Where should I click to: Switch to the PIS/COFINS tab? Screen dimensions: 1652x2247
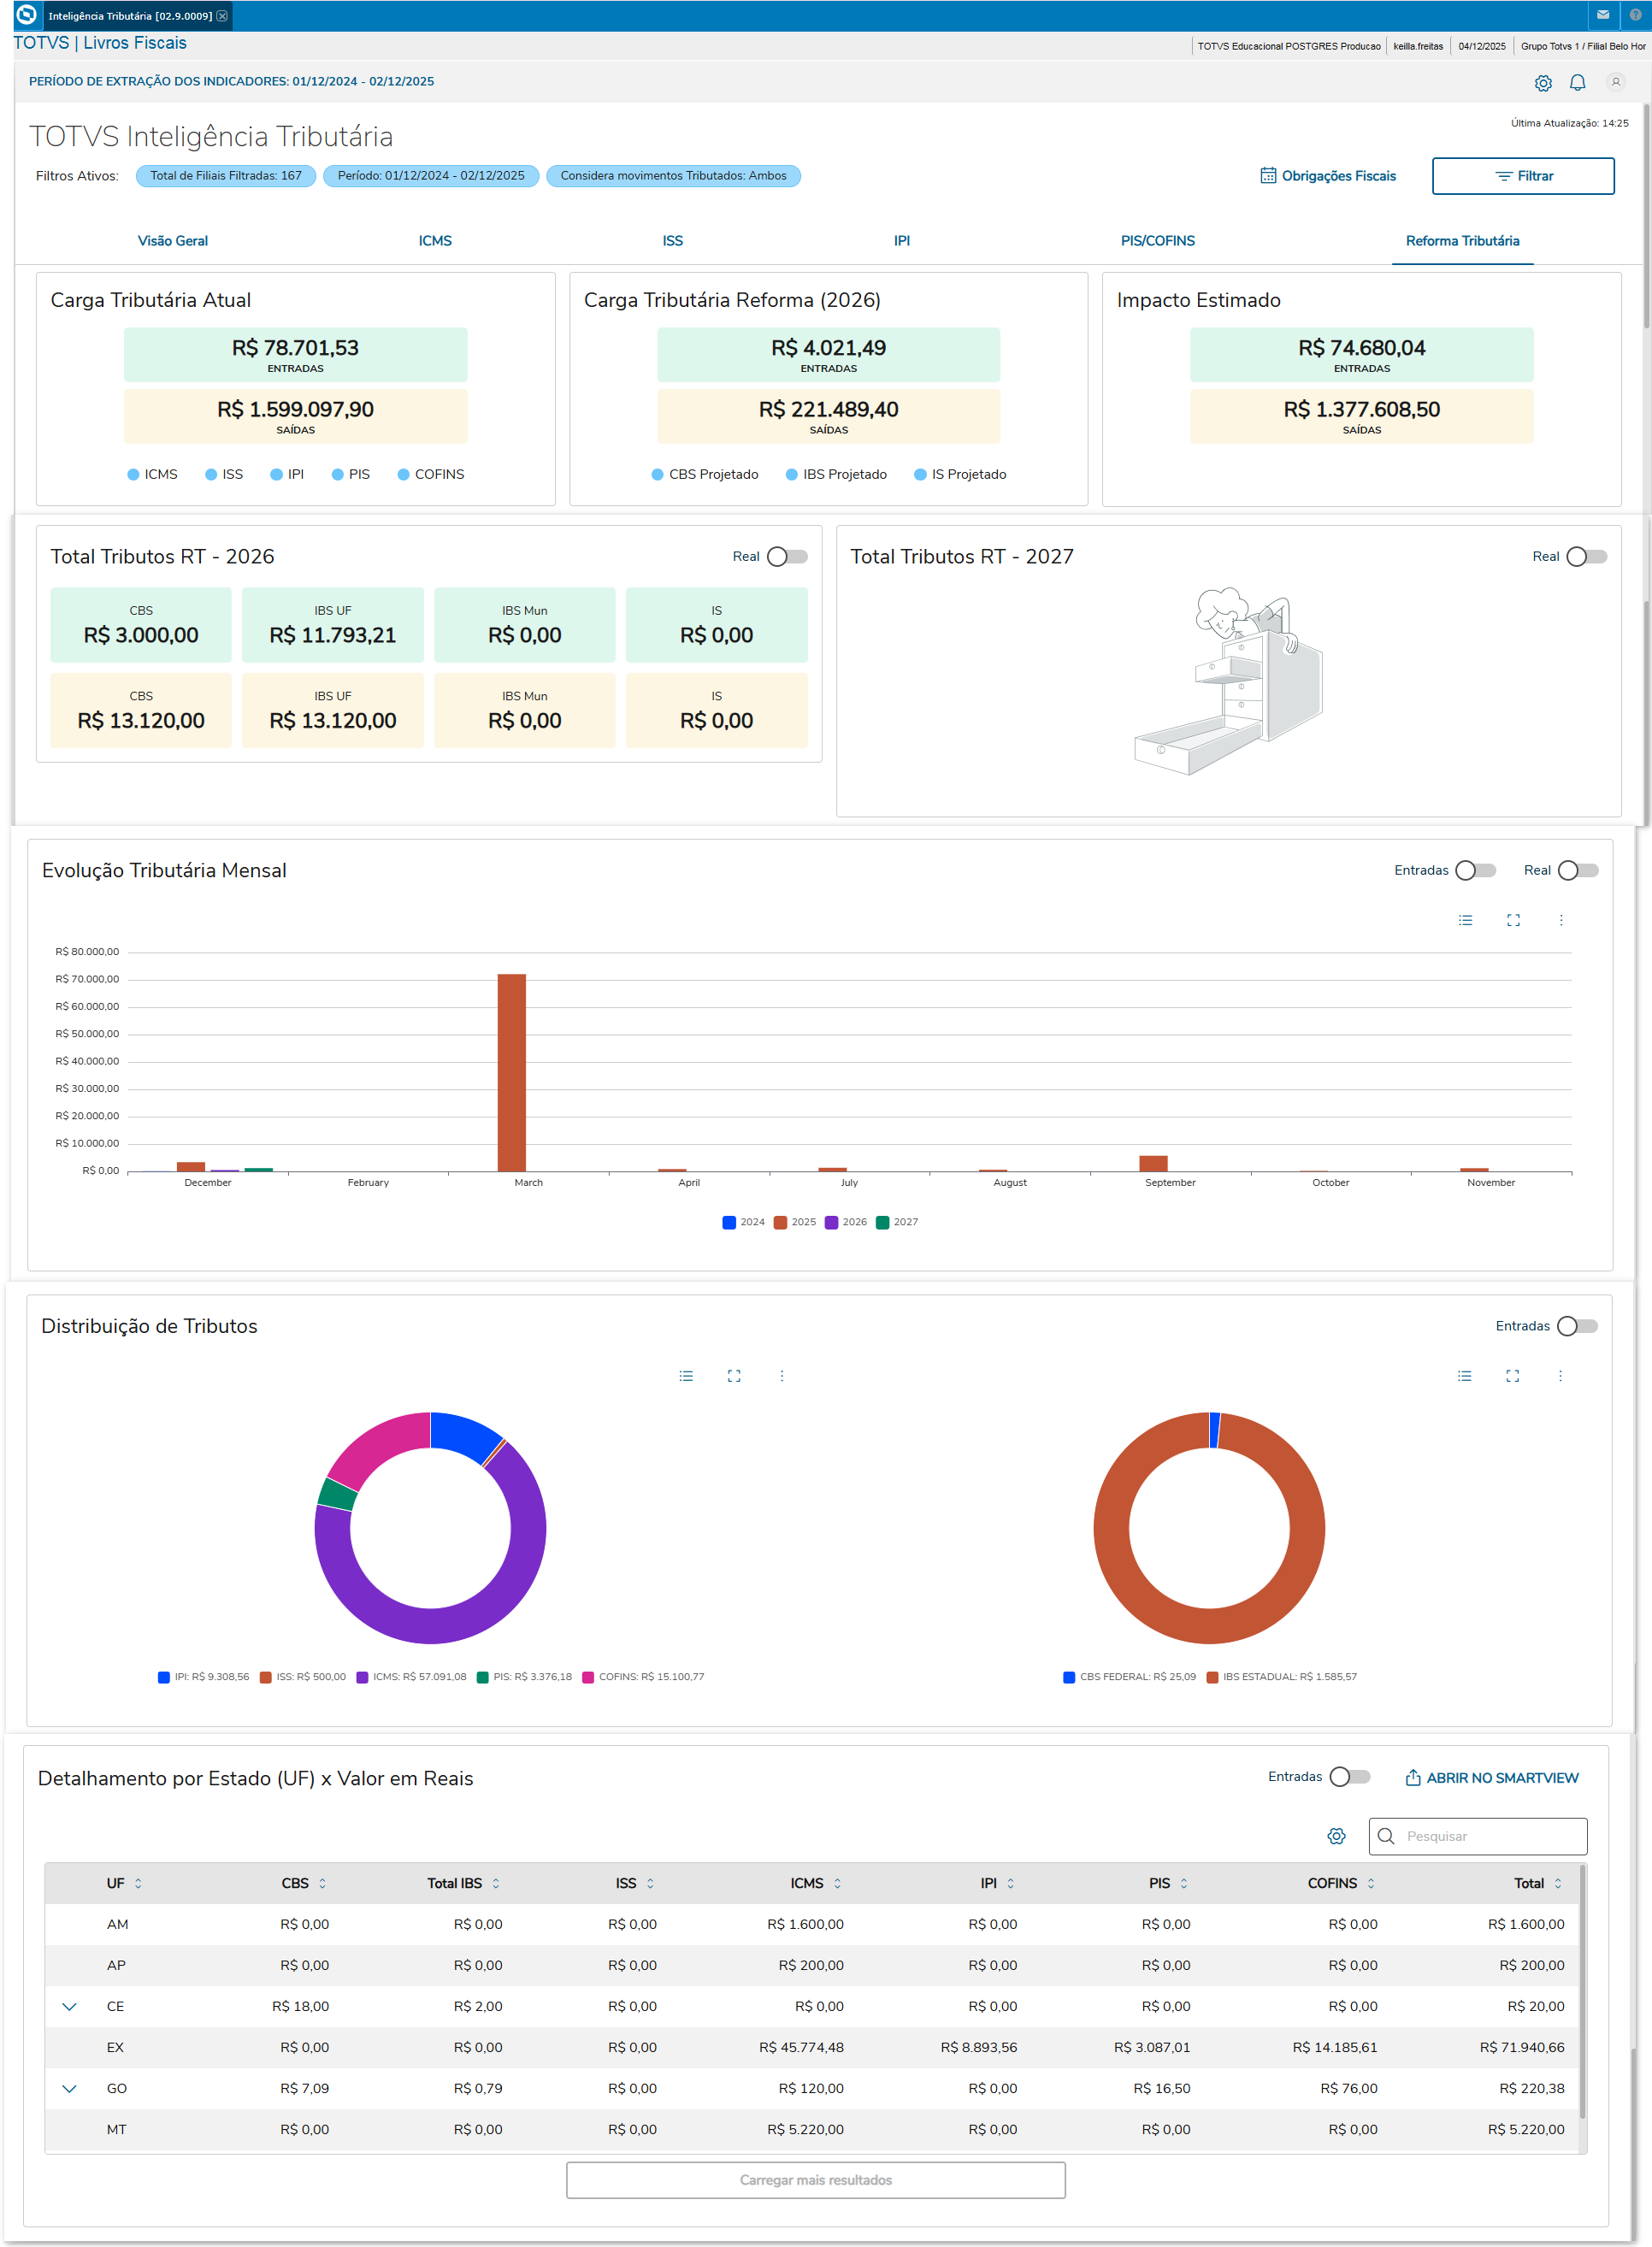click(x=1157, y=241)
